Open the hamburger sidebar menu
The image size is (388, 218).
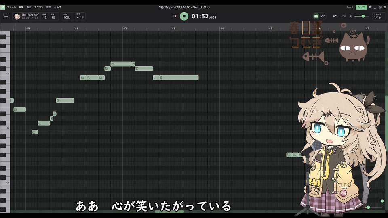coord(6,16)
